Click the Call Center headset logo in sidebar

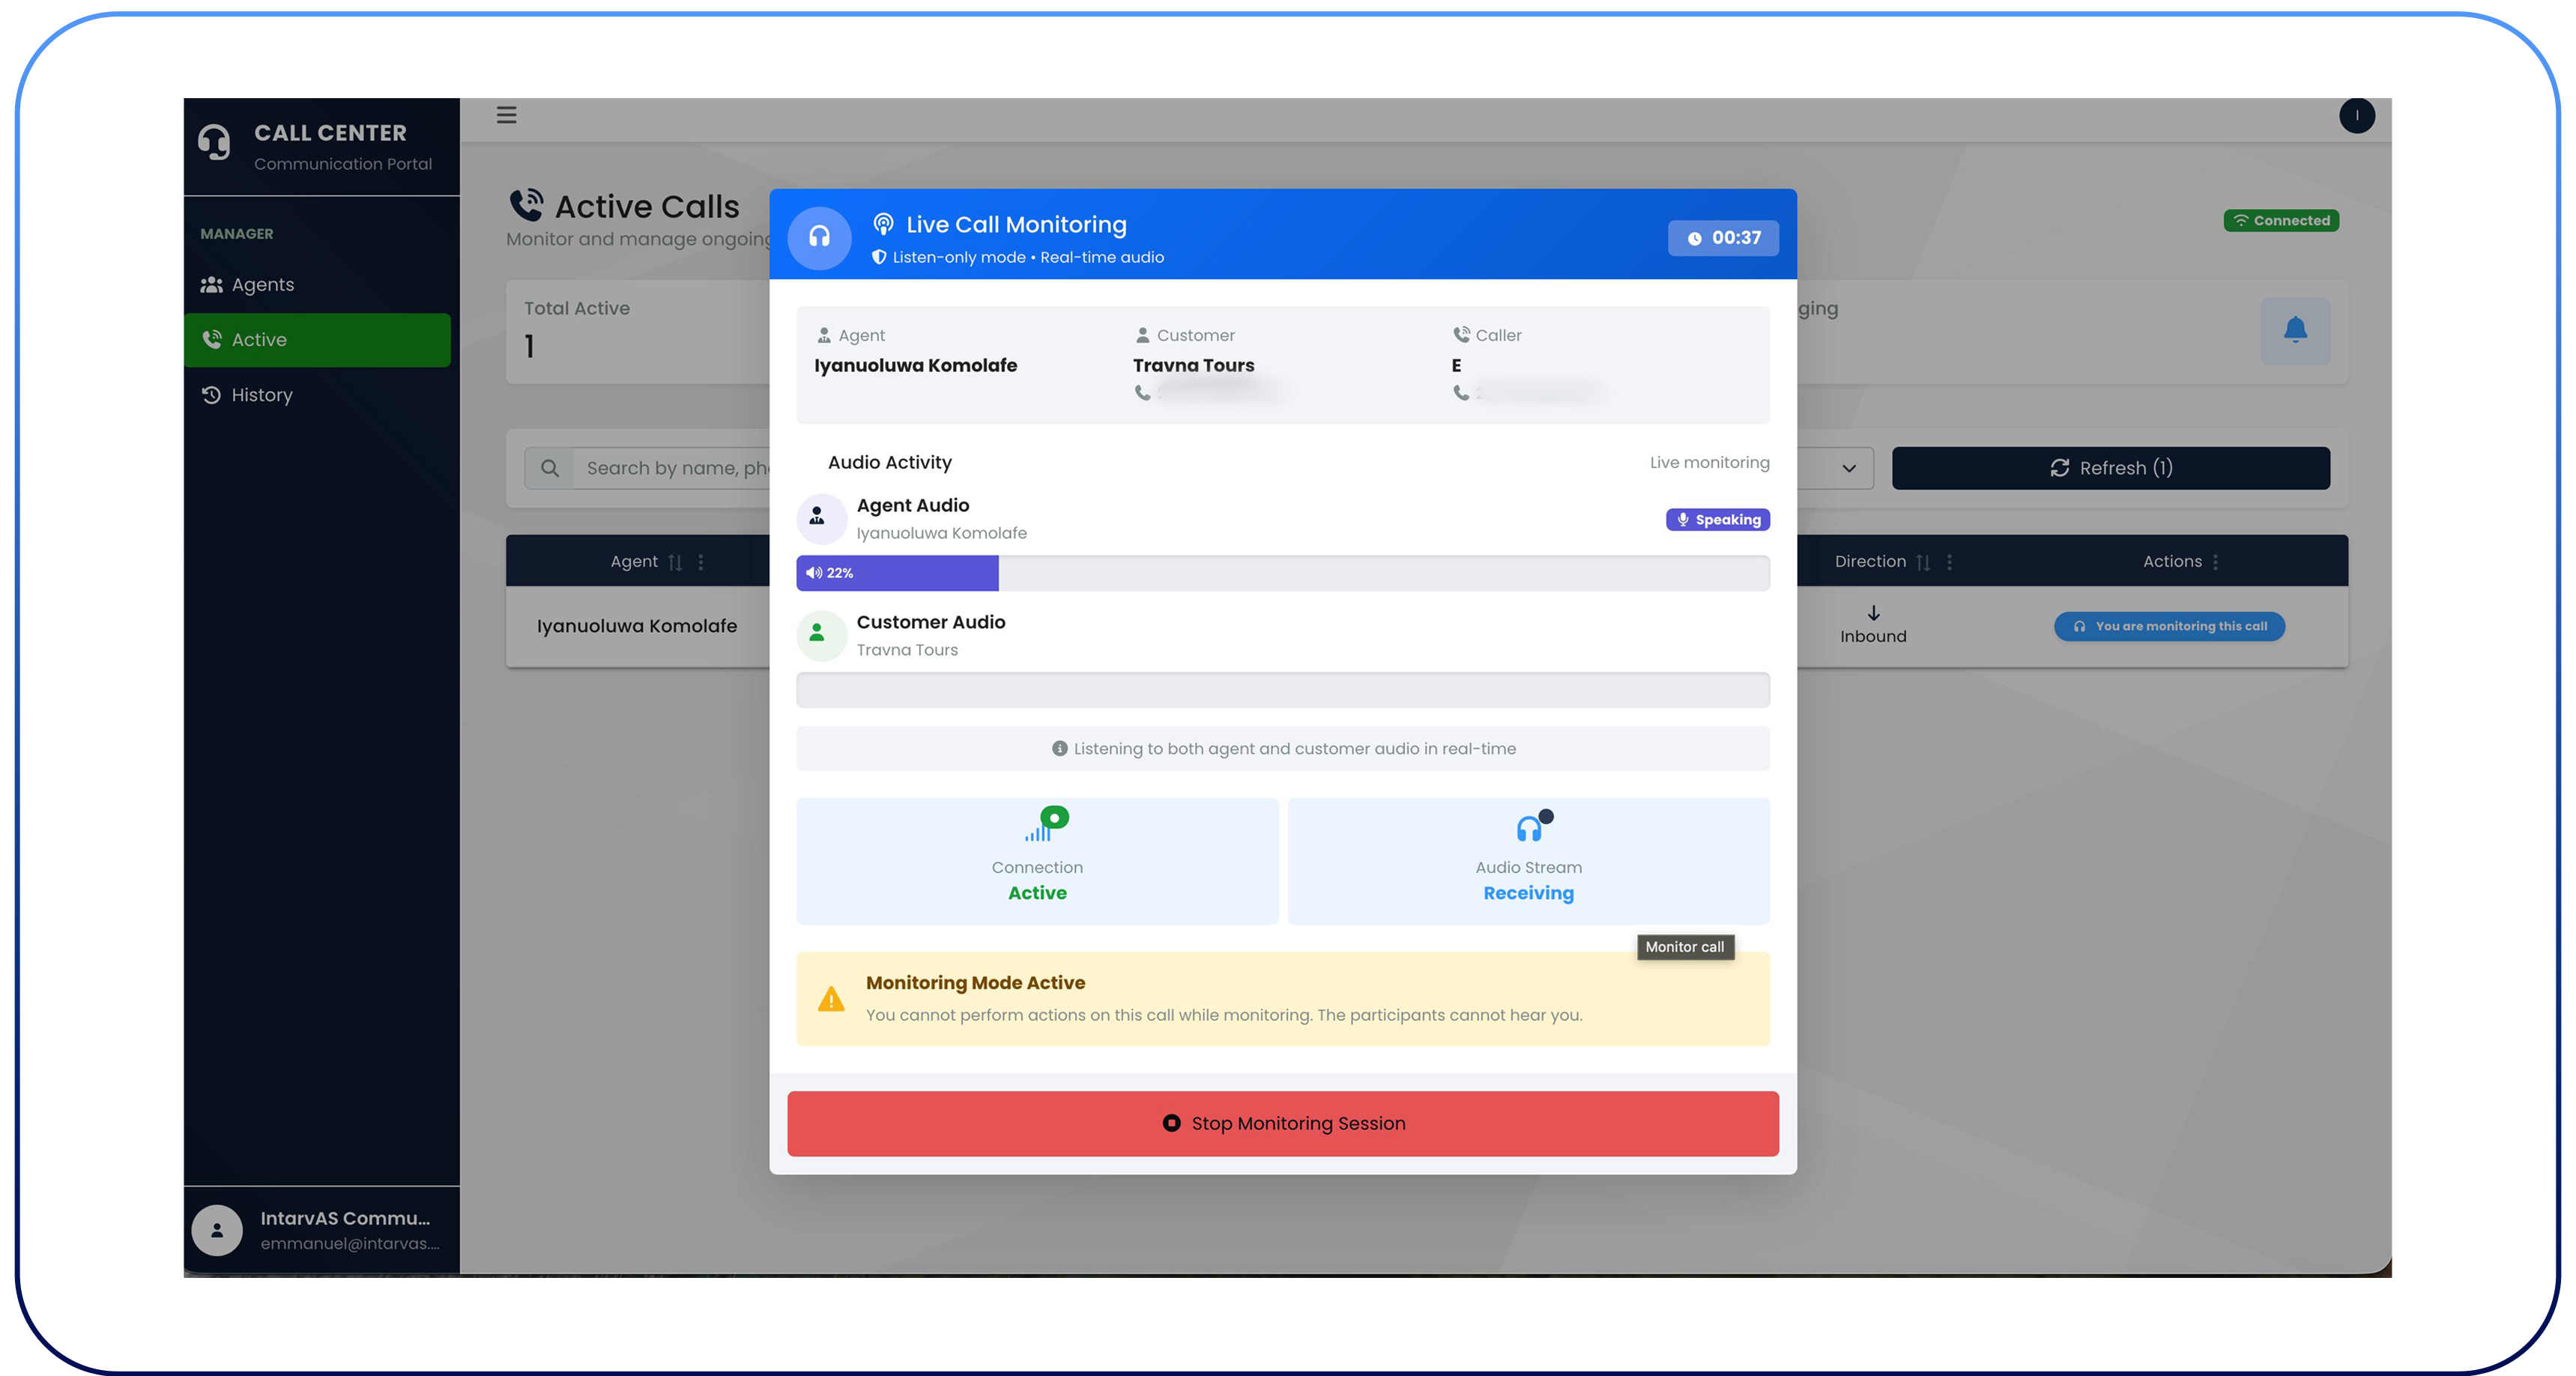click(215, 142)
